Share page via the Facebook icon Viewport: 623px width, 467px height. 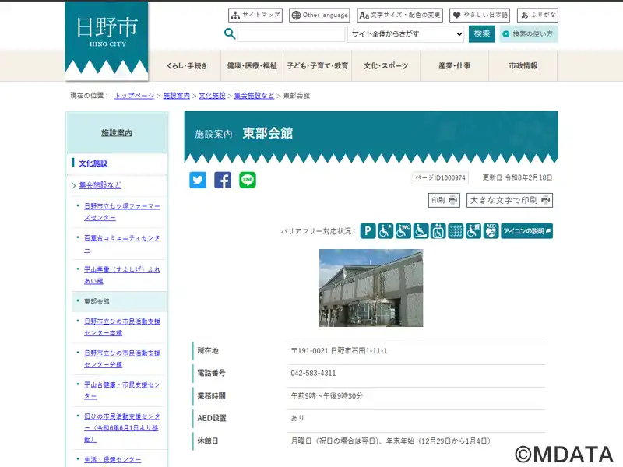coord(223,180)
